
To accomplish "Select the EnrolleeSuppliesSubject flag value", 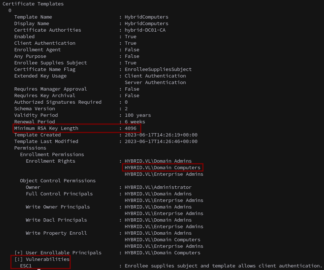I will click(x=158, y=70).
